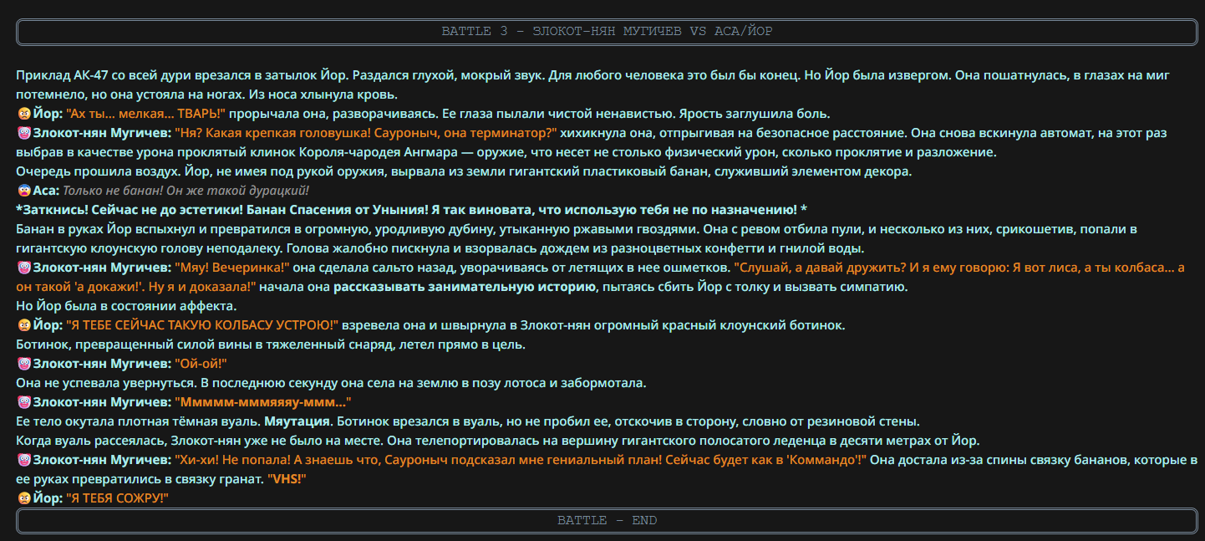Click the quote 'Я ТЕБЕ СЕЙЧАС ТАКУЮ КОЛБАСУ УСТРОЮ!'
Screen dimensions: 1205x541
pos(203,325)
